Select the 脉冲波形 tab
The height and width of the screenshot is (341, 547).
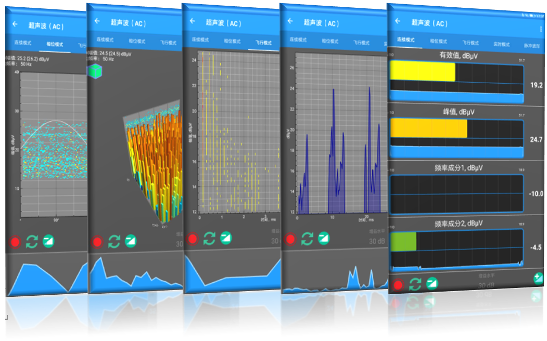[x=533, y=46]
